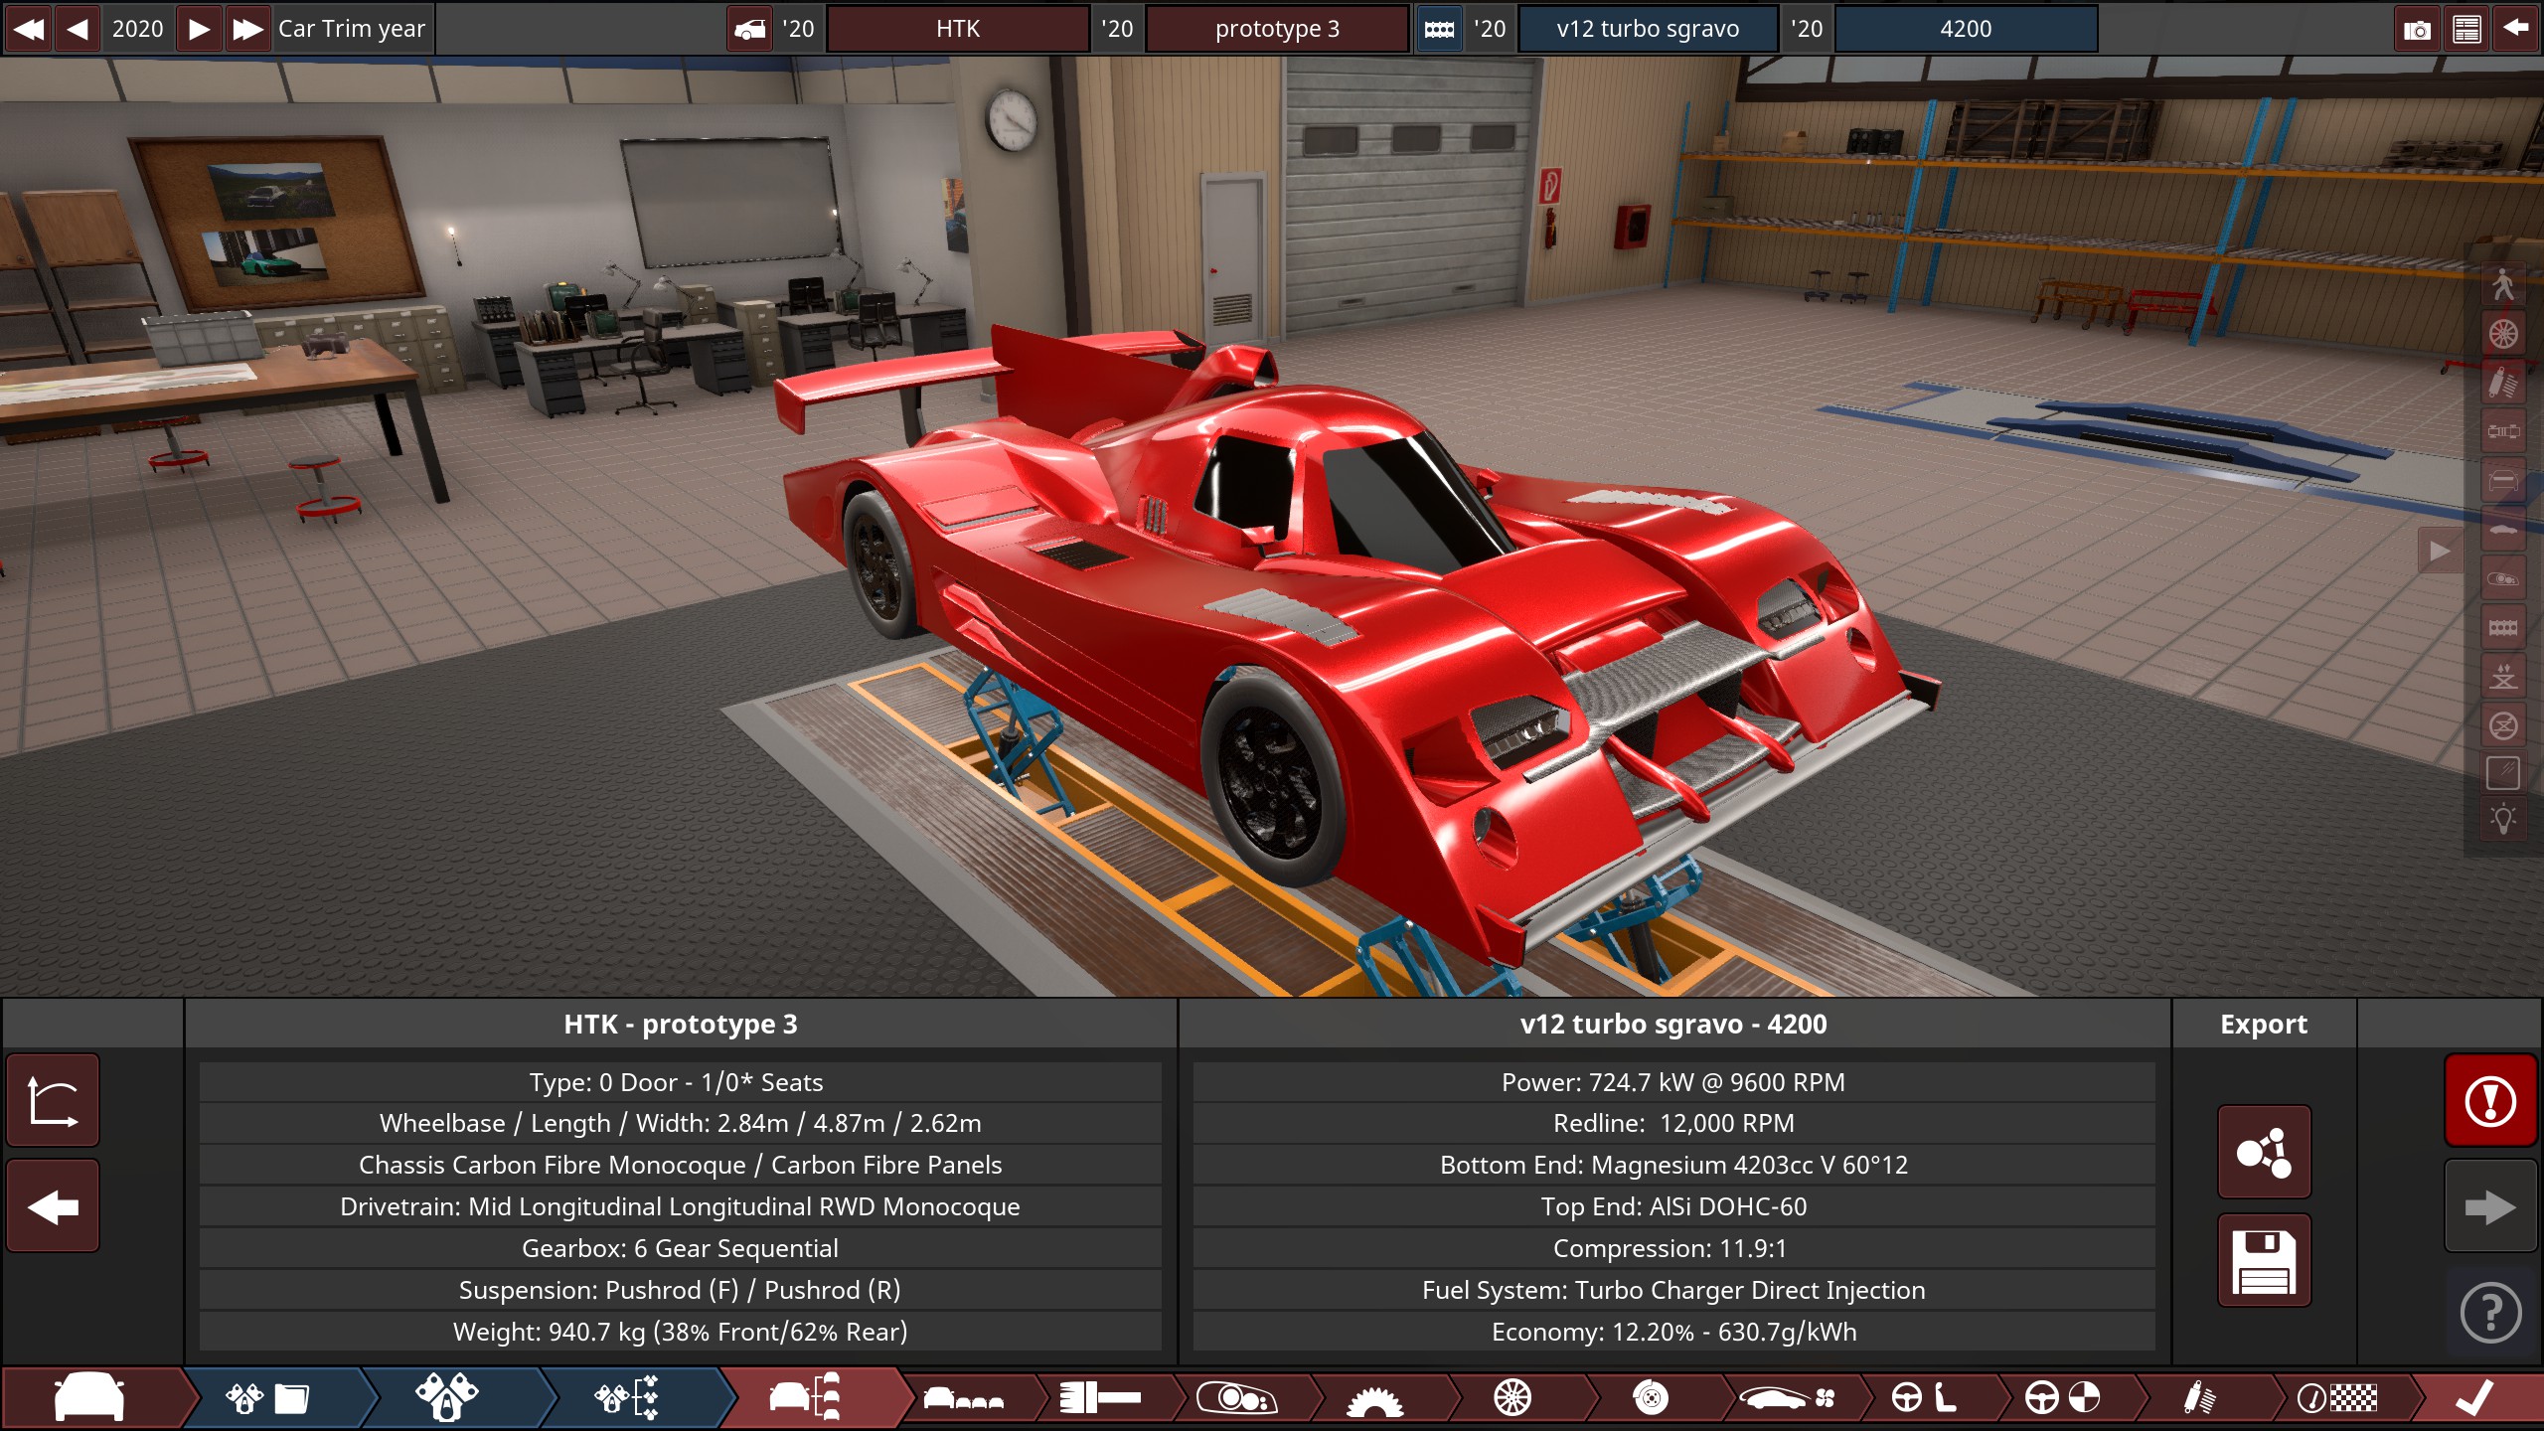Open the question mark help button

pos(2490,1313)
